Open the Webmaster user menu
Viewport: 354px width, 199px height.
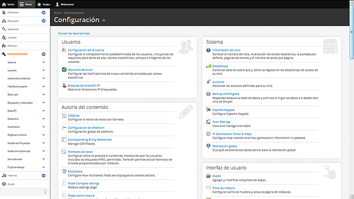[65, 4]
